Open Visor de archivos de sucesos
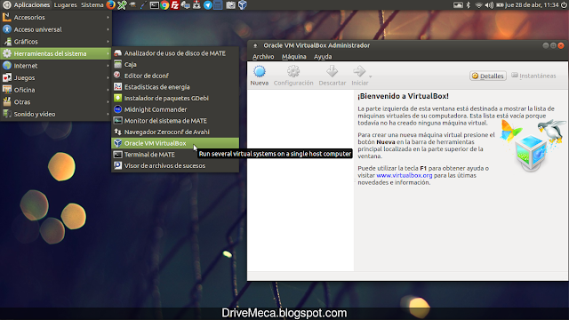The width and height of the screenshot is (569, 320). click(175, 165)
